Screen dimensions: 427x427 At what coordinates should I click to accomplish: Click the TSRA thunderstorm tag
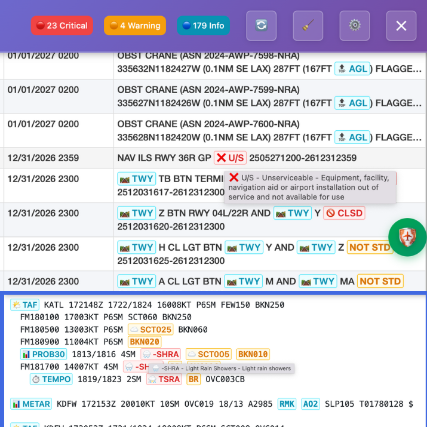pos(163,379)
